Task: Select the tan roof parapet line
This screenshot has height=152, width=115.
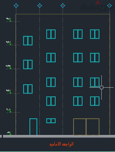Action: pyautogui.click(x=63, y=14)
